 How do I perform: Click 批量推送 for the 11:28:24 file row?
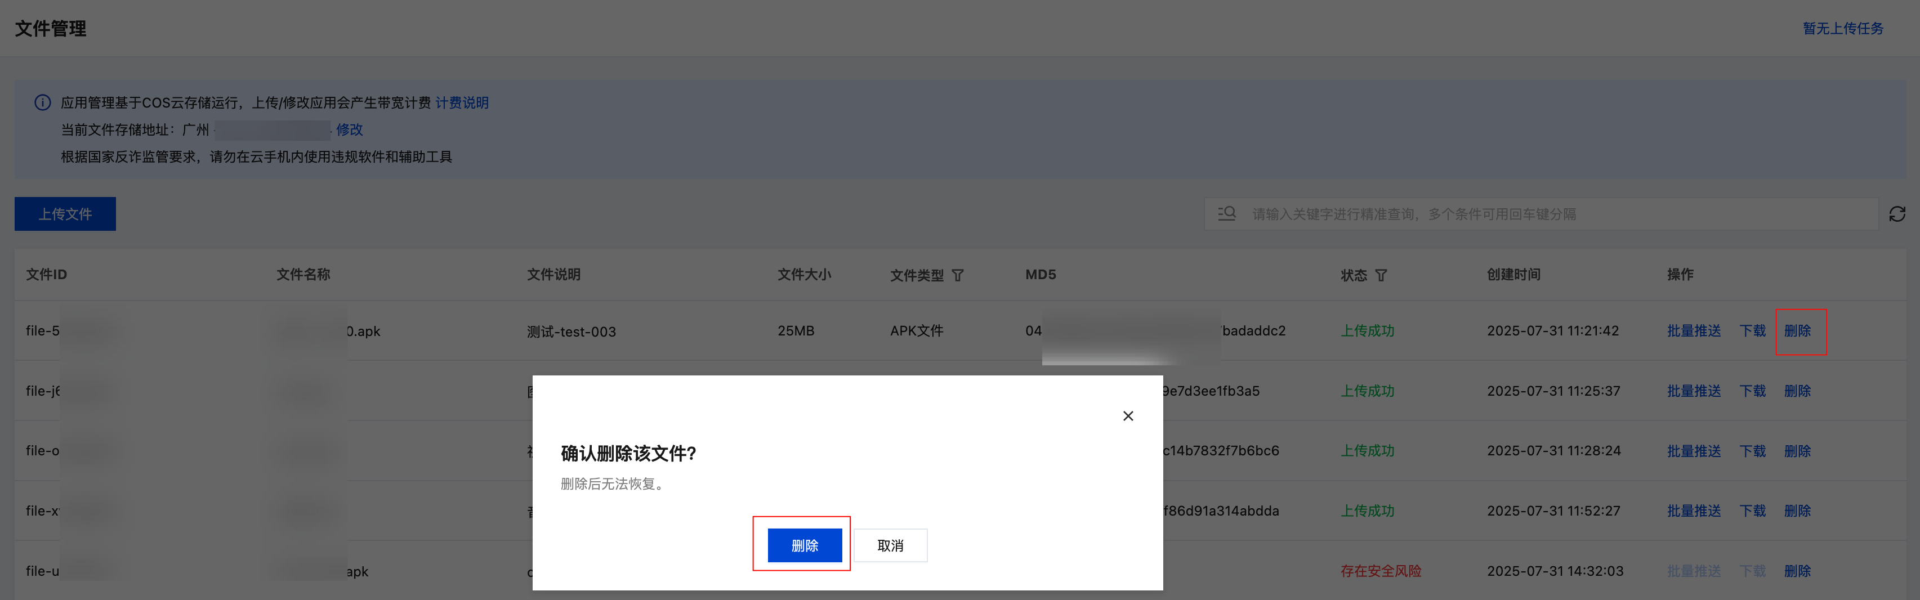[x=1694, y=451]
